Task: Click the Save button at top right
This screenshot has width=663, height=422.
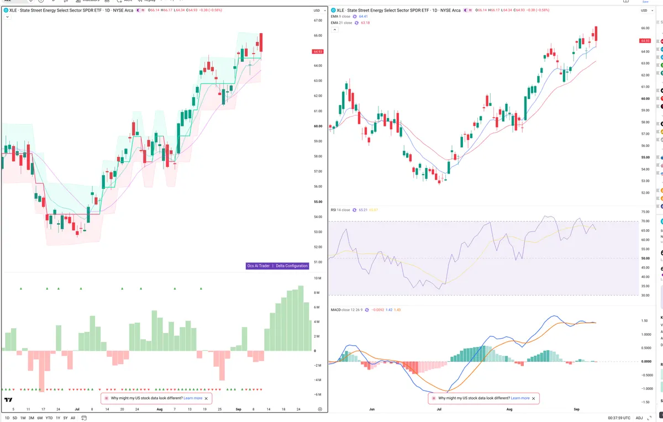Action: click(645, 2)
